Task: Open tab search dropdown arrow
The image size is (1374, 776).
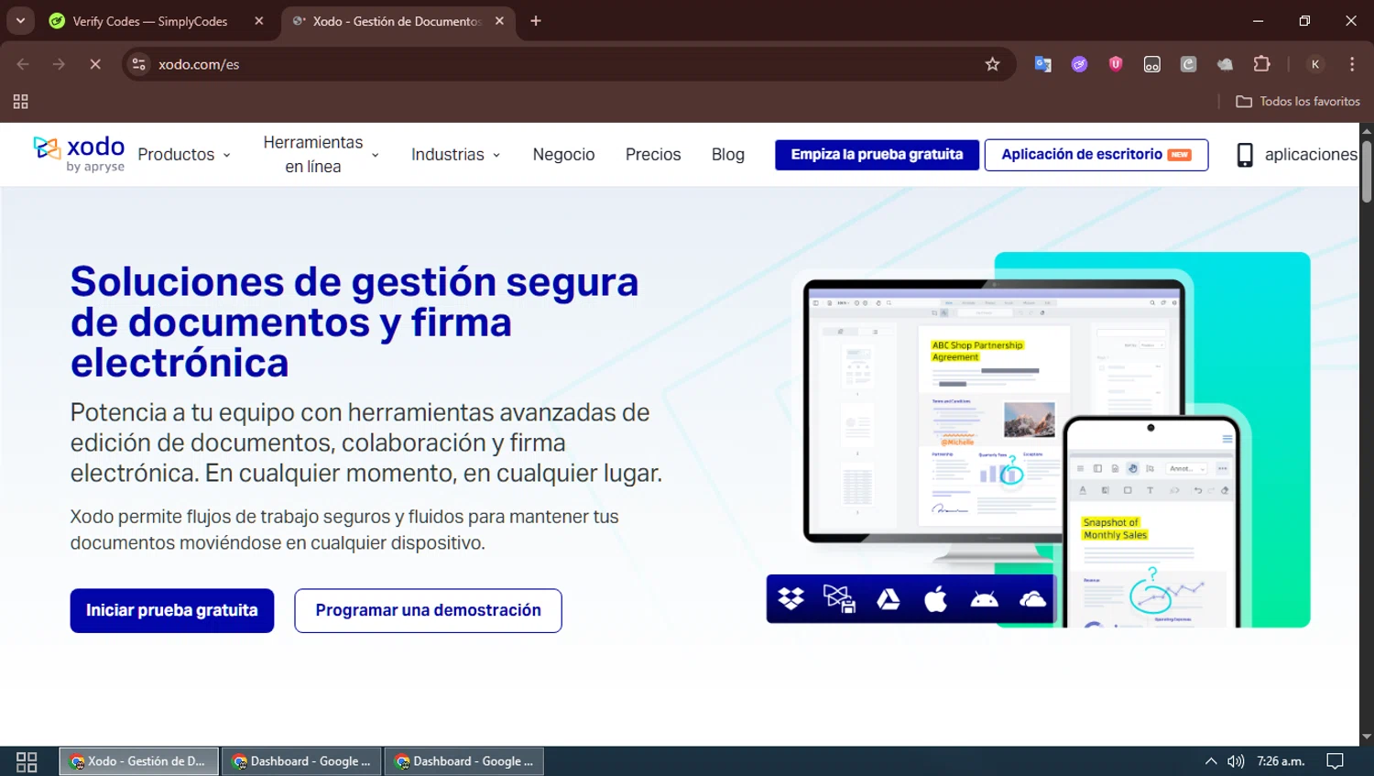Action: pyautogui.click(x=20, y=20)
